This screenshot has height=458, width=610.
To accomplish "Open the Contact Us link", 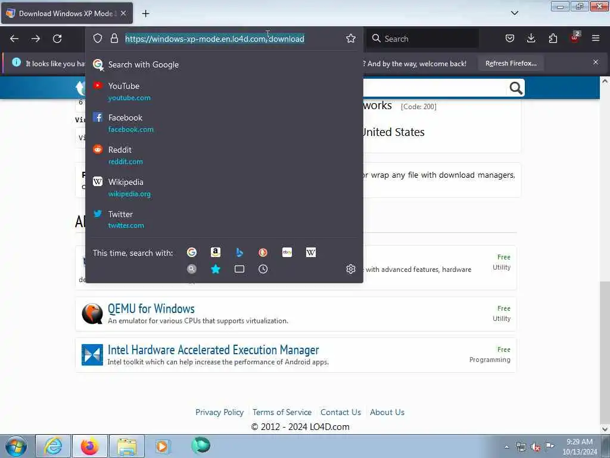I will click(341, 412).
